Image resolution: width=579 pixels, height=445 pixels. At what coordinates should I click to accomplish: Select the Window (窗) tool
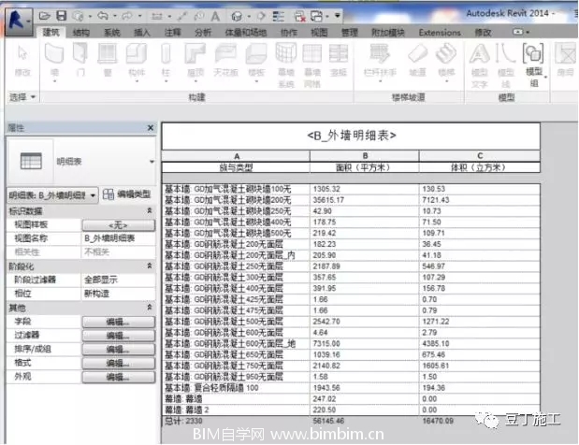coord(108,60)
